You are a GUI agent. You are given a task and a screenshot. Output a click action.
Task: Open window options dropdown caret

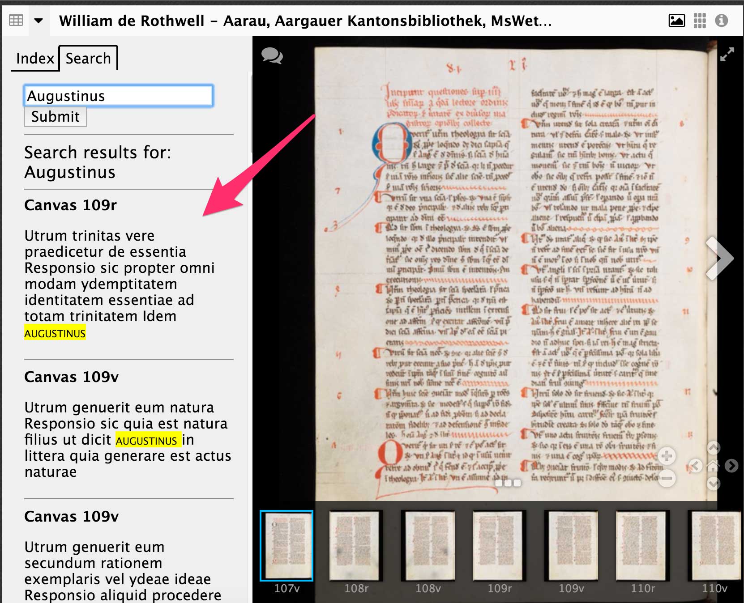pos(39,21)
